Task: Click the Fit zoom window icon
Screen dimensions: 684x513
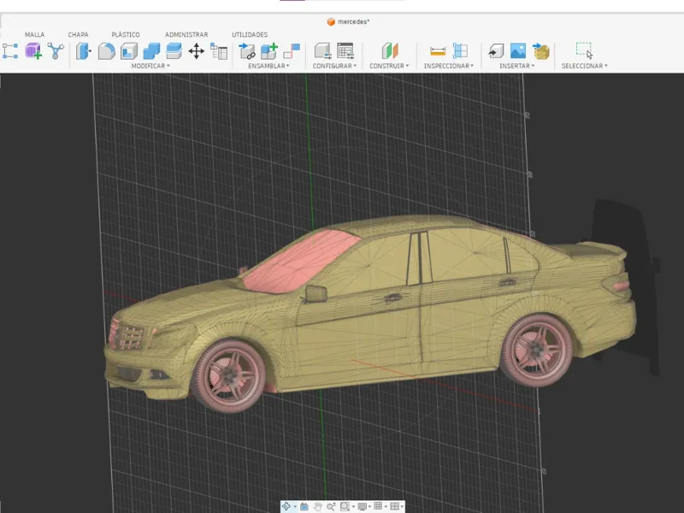Action: 345,506
